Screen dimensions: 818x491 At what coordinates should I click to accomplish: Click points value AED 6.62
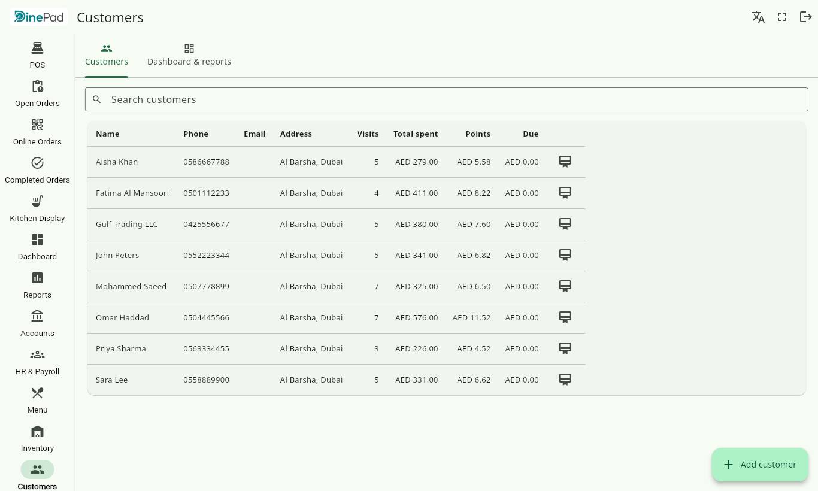click(474, 380)
